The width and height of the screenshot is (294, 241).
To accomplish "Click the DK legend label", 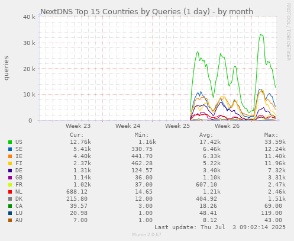I will tap(19, 199).
